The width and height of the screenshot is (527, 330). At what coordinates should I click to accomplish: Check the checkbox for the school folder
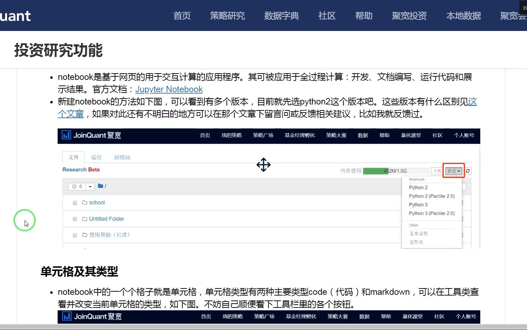click(x=75, y=203)
